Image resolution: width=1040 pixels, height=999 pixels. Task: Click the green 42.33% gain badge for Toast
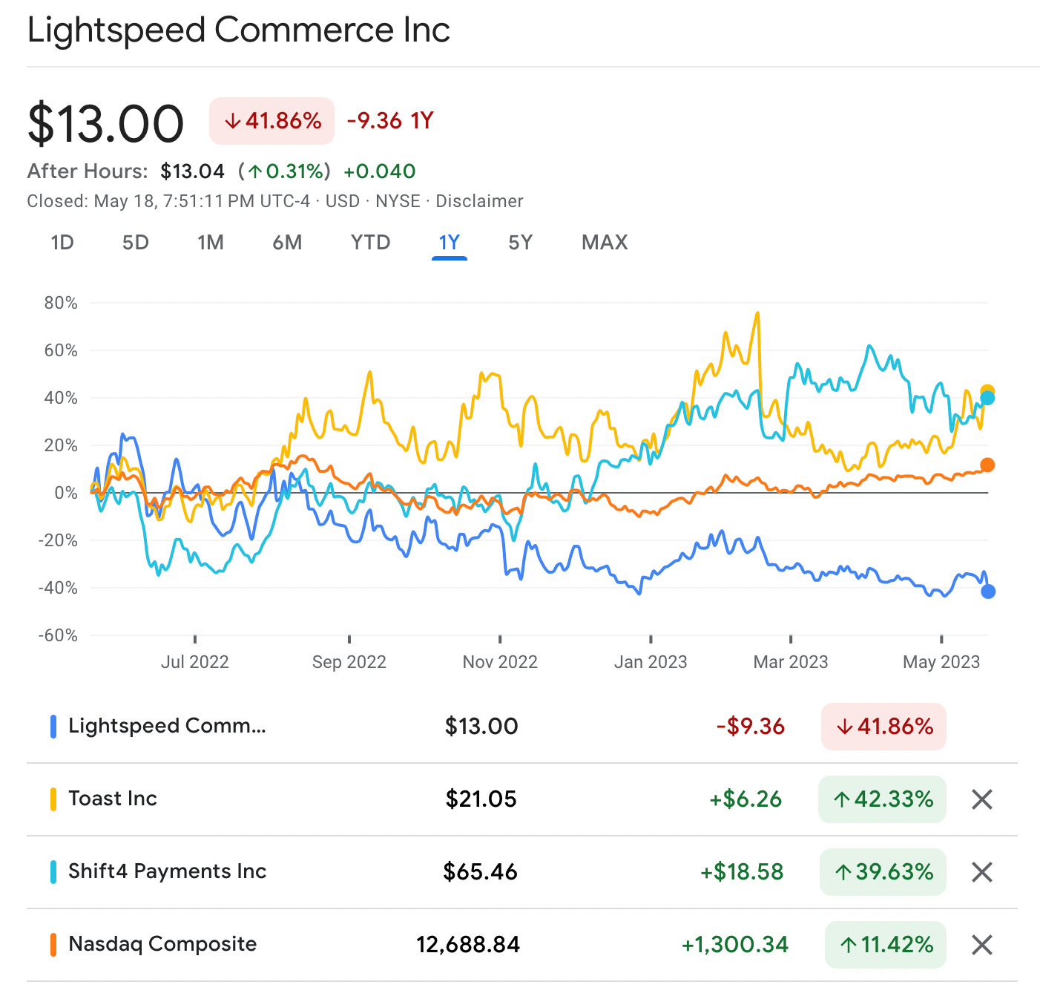click(x=882, y=799)
